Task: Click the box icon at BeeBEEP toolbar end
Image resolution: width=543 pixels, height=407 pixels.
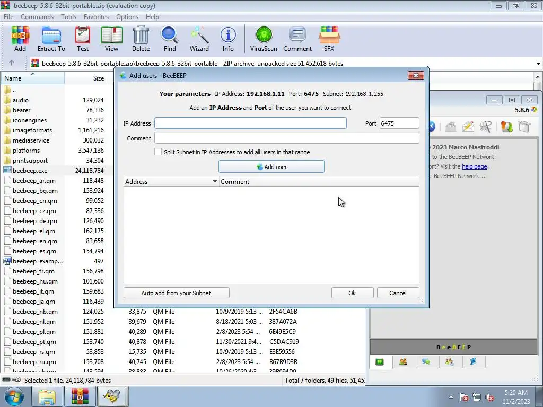Action: 524,127
